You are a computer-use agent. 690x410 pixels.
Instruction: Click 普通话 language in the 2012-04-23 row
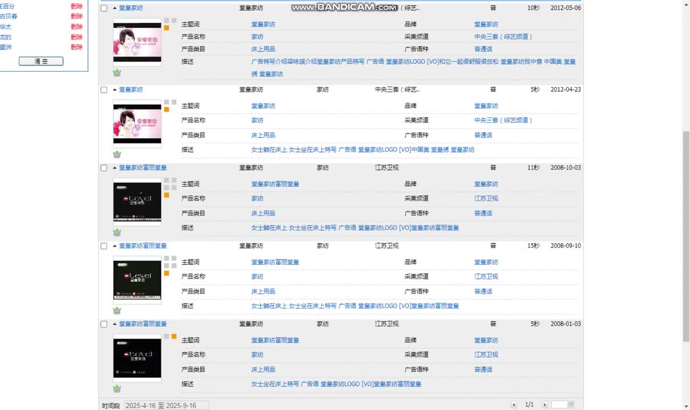tap(483, 135)
